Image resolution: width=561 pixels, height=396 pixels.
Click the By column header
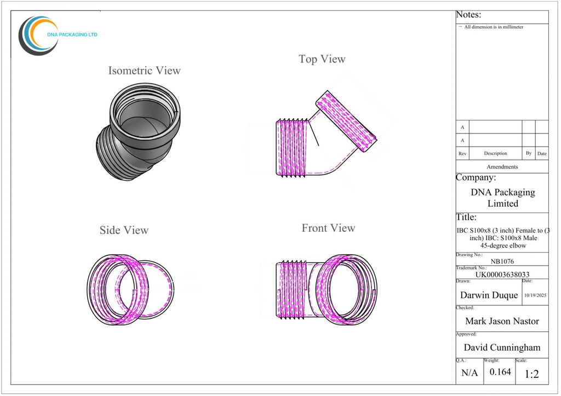[529, 153]
